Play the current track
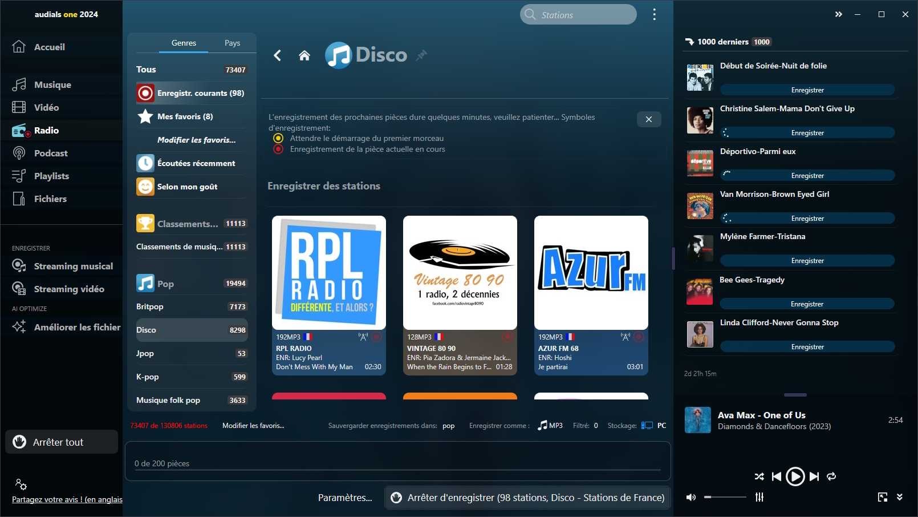Viewport: 918px width, 517px height. click(795, 476)
